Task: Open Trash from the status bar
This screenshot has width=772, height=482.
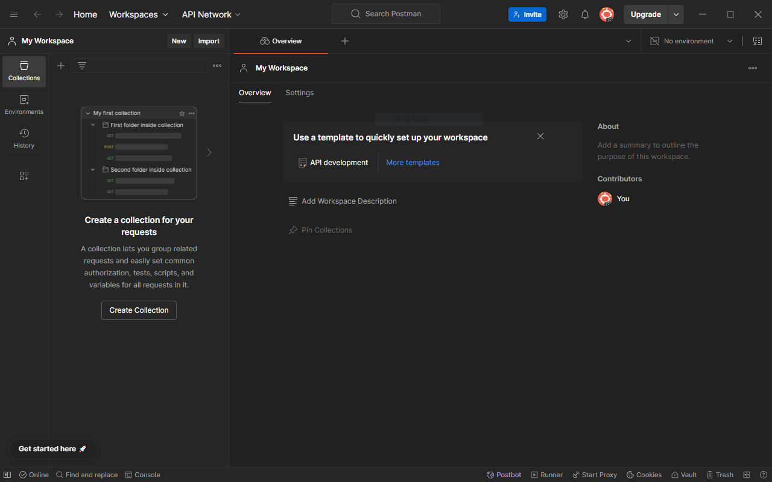Action: tap(720, 475)
